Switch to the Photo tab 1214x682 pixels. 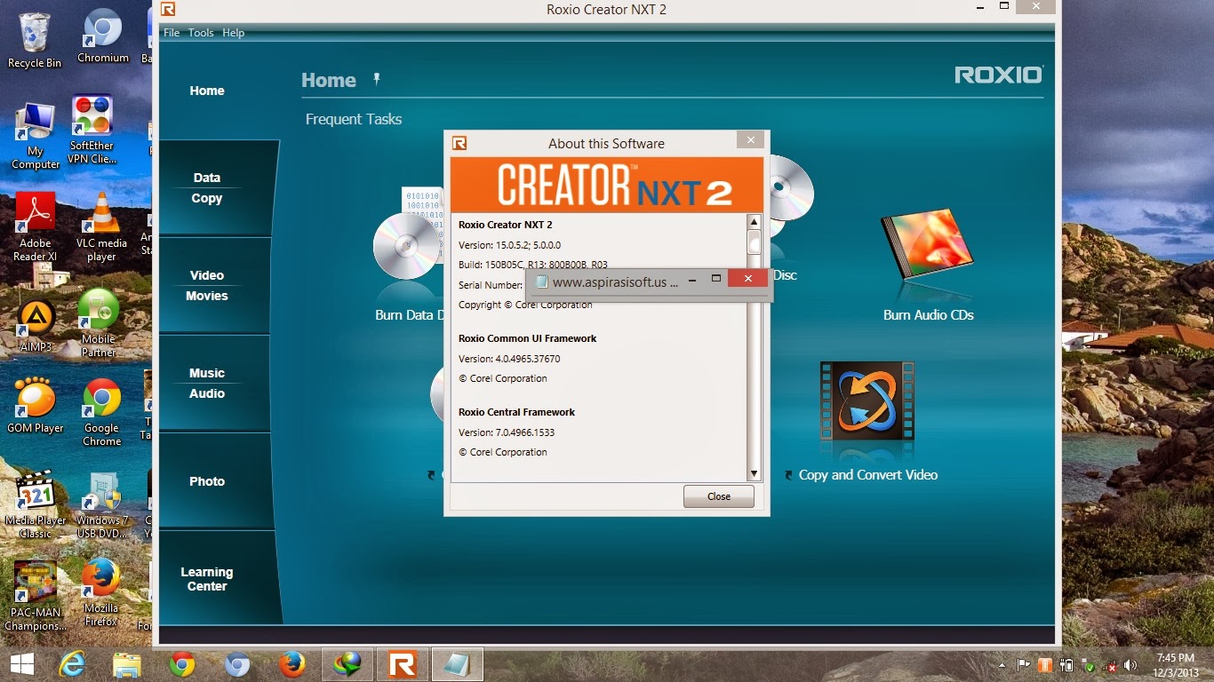[x=207, y=481]
